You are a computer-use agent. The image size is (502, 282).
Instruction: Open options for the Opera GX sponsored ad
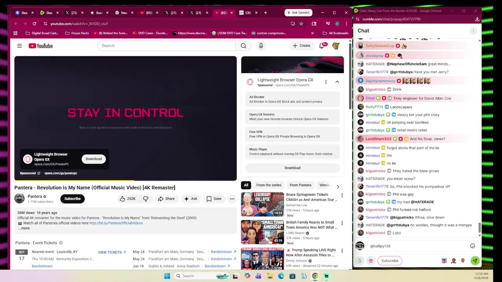point(326,82)
